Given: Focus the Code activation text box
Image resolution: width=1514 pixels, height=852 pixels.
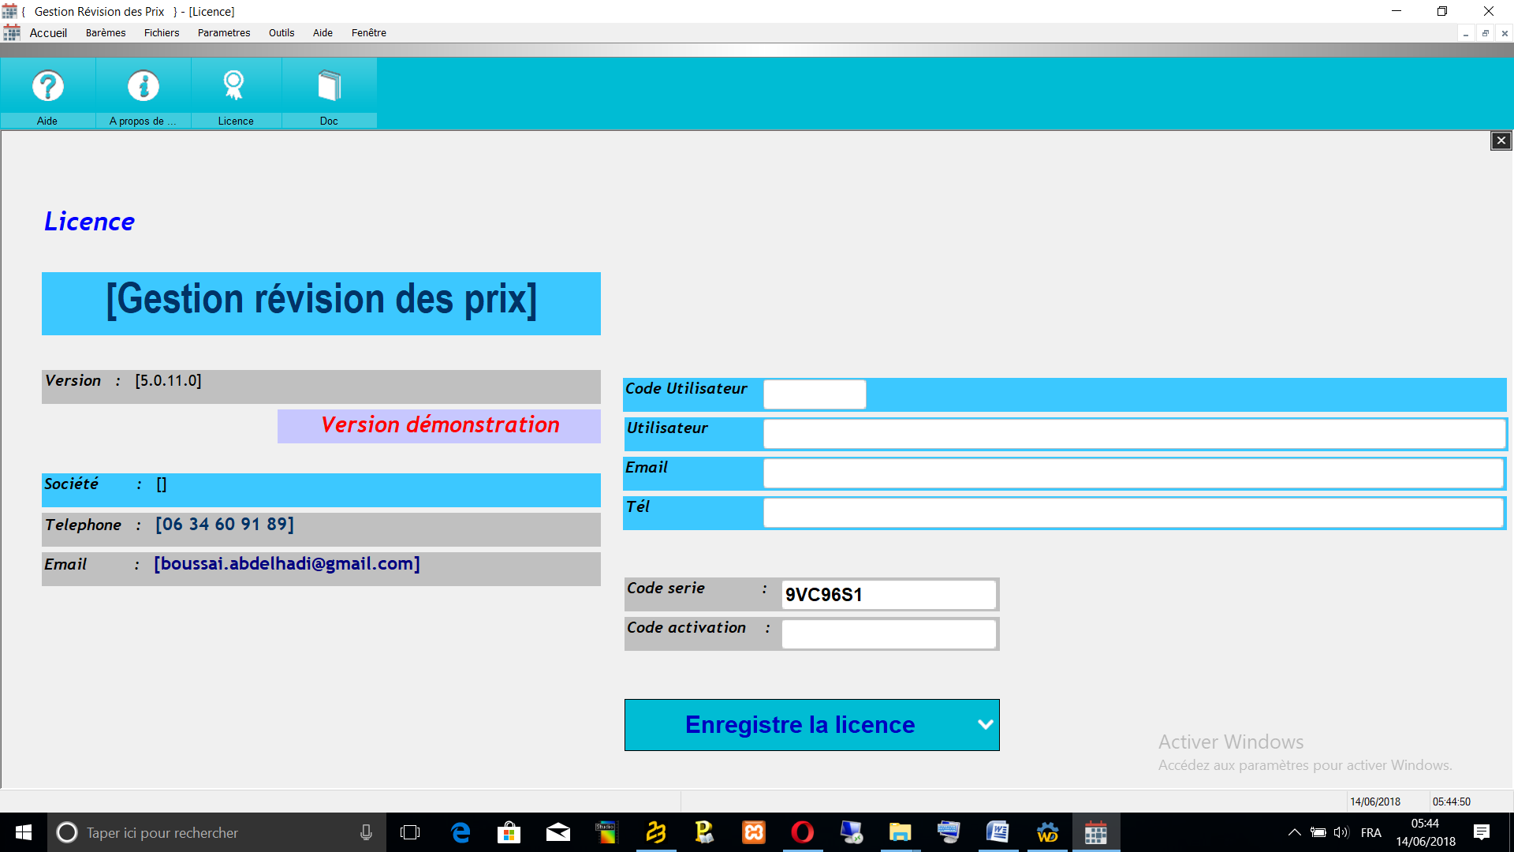Looking at the screenshot, I should coord(888,634).
